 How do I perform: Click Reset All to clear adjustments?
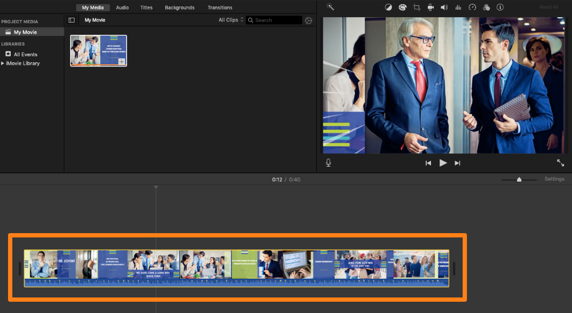(549, 7)
